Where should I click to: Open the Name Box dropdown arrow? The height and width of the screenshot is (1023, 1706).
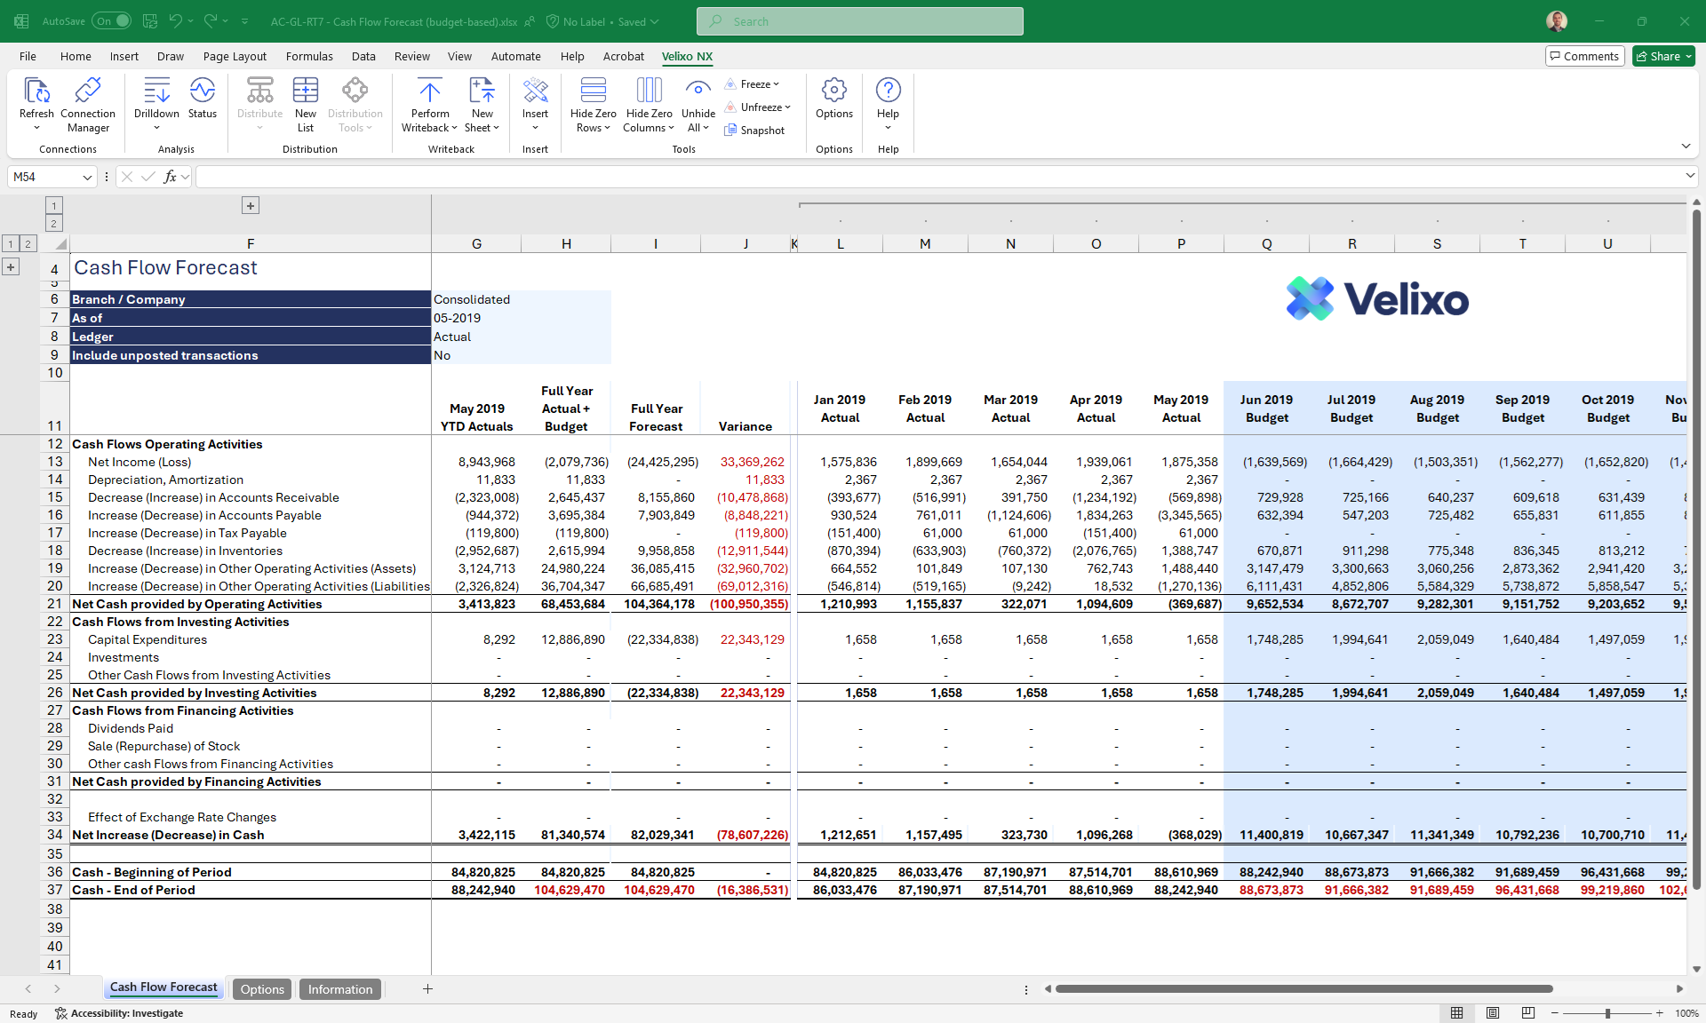[87, 177]
